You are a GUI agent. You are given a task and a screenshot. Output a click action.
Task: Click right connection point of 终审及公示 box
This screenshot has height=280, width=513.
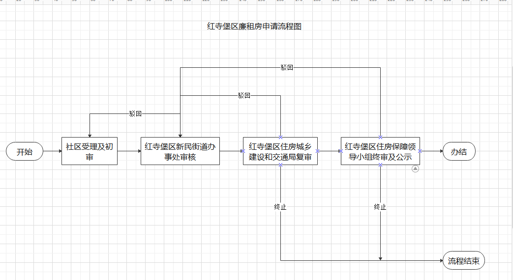pos(420,151)
